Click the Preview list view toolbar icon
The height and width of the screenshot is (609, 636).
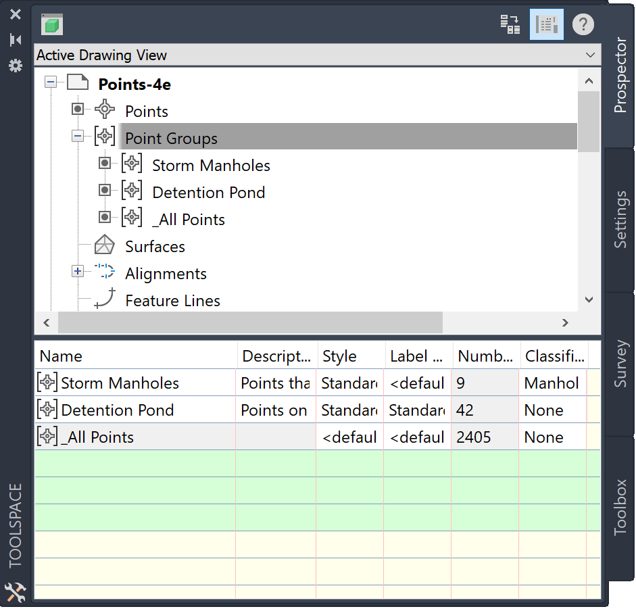click(546, 24)
